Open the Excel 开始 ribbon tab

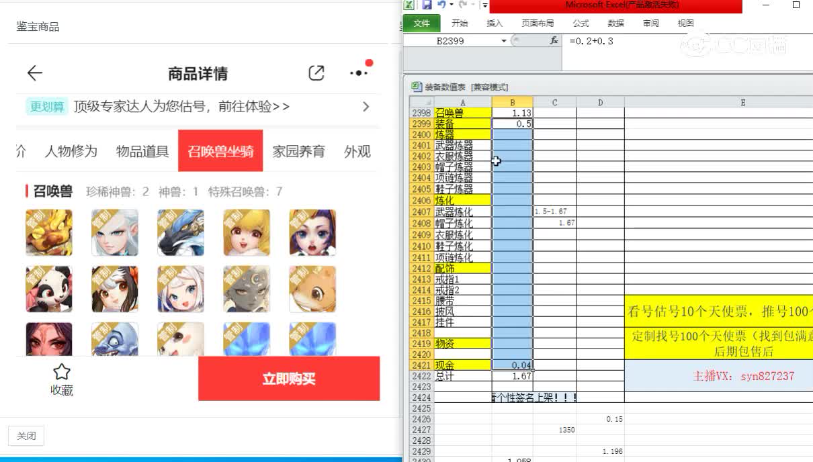coord(460,23)
